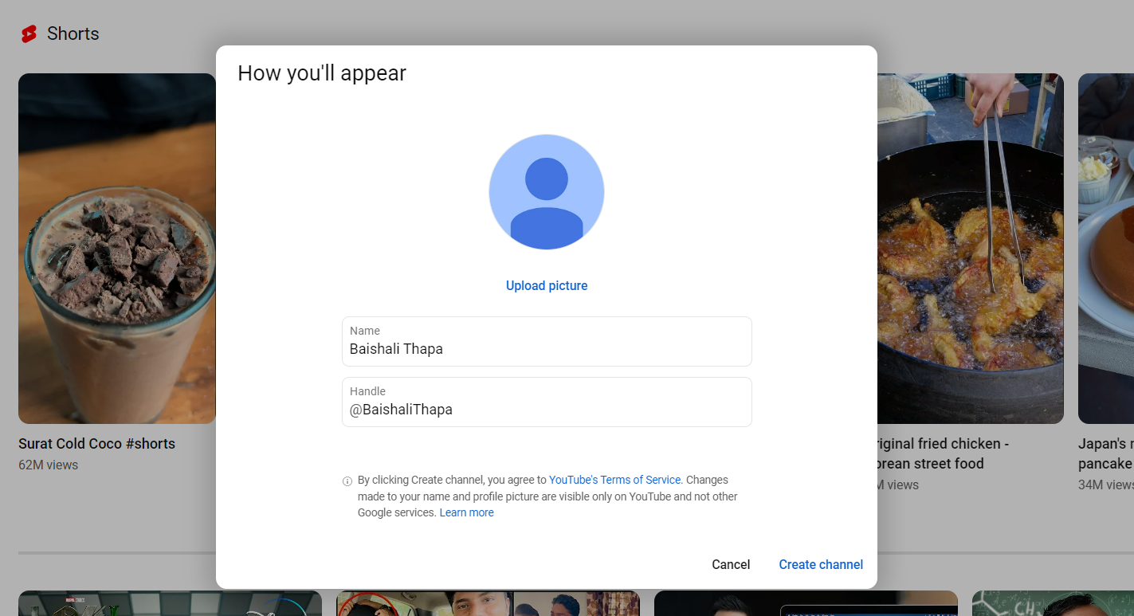
Task: Click the Create channel button
Action: coord(821,564)
